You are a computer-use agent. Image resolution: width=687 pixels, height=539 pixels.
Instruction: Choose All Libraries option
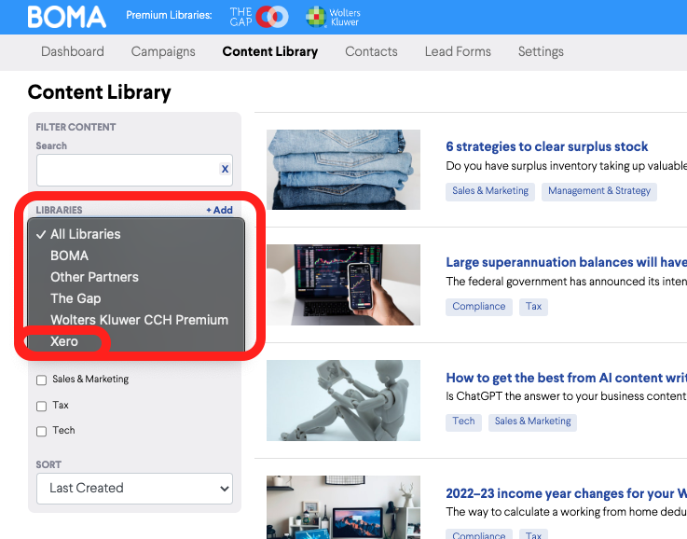click(136, 234)
